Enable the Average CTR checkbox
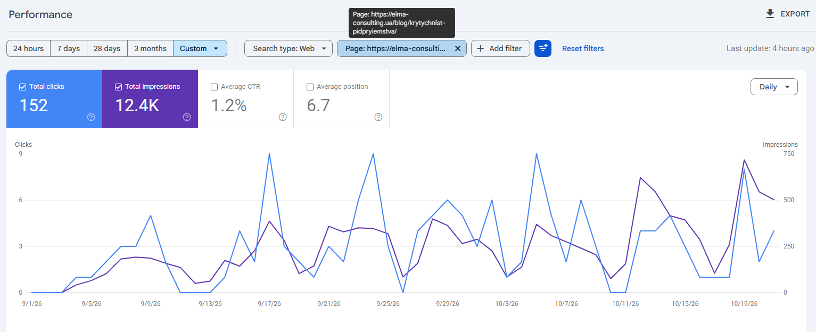Image resolution: width=816 pixels, height=332 pixels. 214,87
